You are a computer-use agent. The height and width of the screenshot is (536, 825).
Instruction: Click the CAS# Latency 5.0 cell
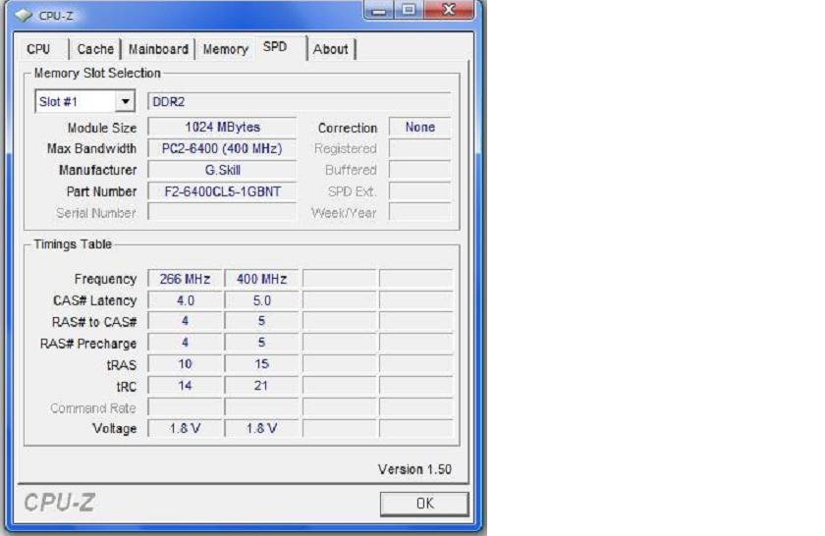tap(261, 300)
